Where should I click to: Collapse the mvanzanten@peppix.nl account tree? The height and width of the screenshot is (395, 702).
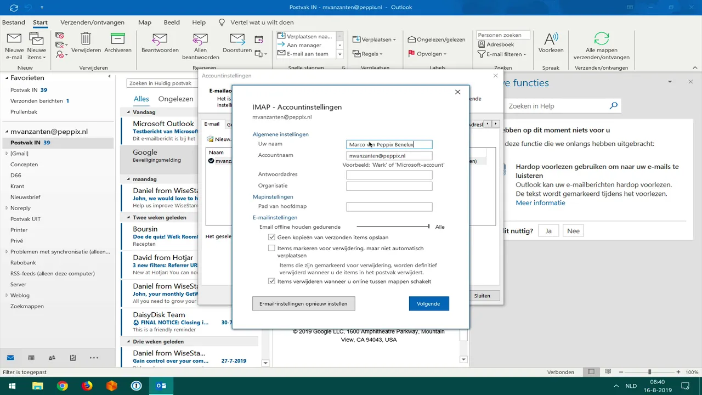tap(7, 132)
